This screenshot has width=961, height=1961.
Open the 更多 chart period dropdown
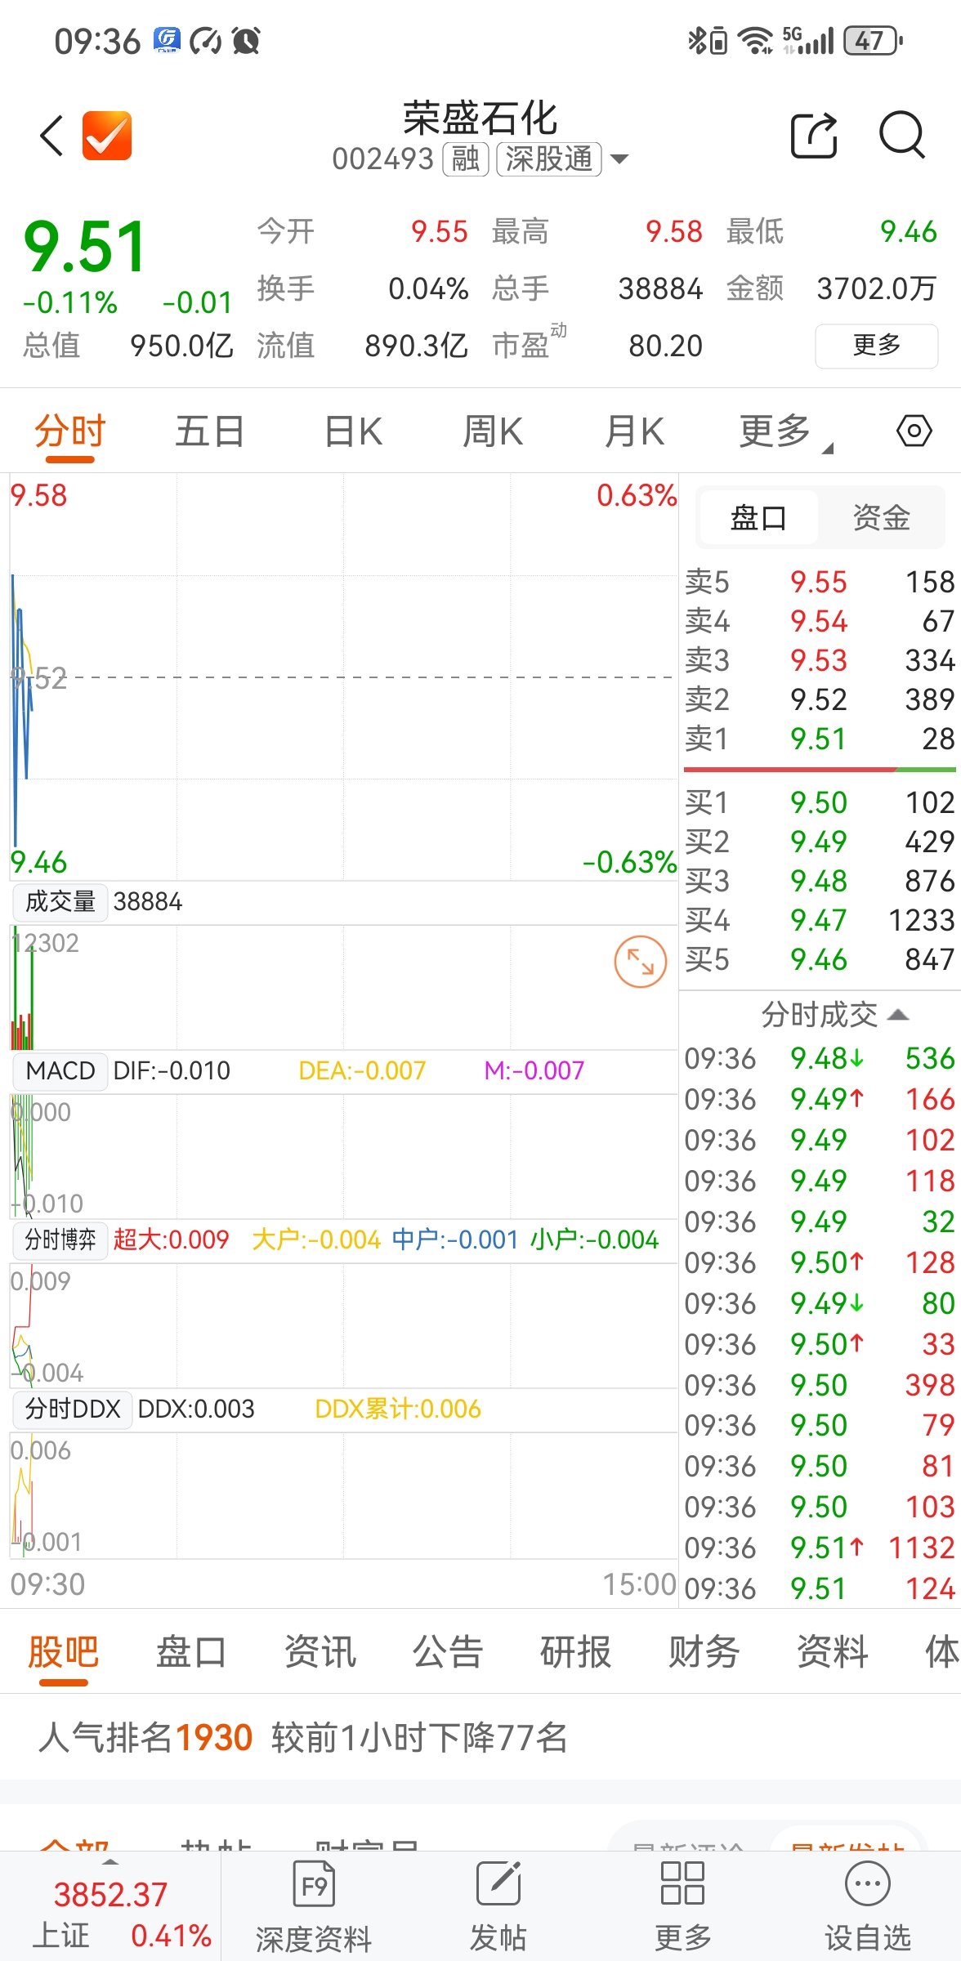(784, 431)
